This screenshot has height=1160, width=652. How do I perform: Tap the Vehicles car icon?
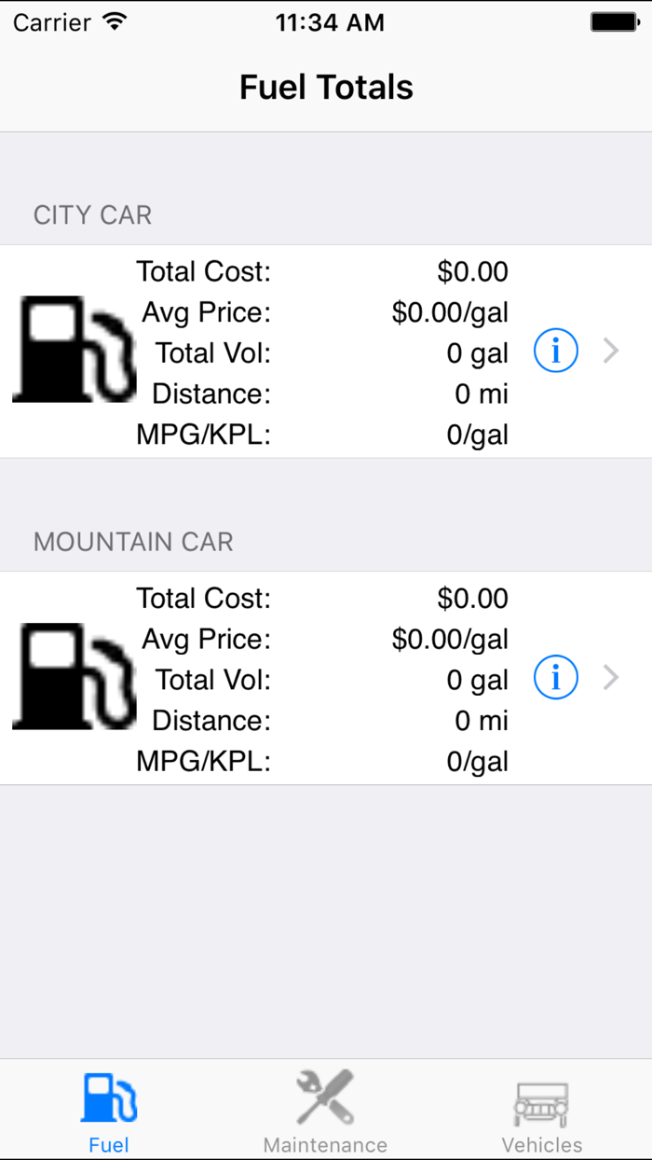click(541, 1102)
